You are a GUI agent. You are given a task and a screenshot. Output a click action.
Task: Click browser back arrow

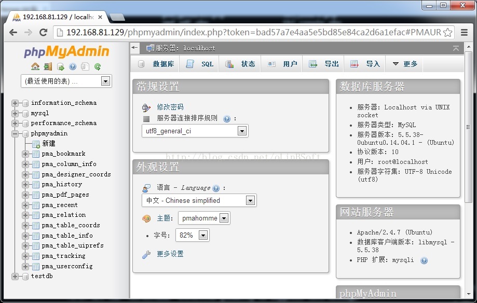[13, 32]
